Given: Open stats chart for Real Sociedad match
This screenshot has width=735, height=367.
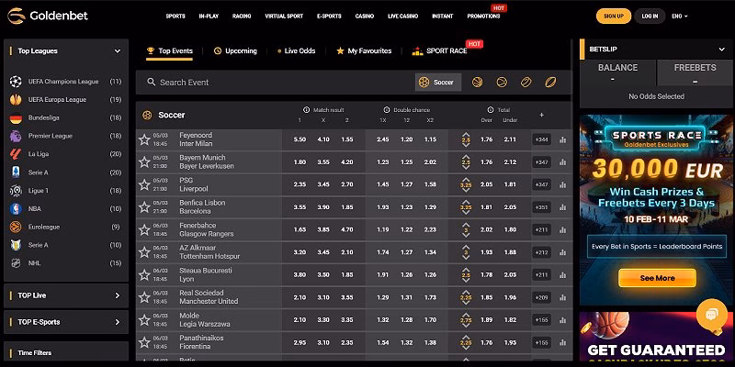Looking at the screenshot, I should pos(562,297).
